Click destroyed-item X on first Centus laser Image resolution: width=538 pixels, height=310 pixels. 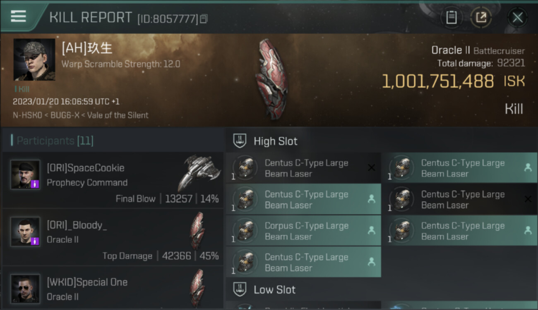[371, 167]
